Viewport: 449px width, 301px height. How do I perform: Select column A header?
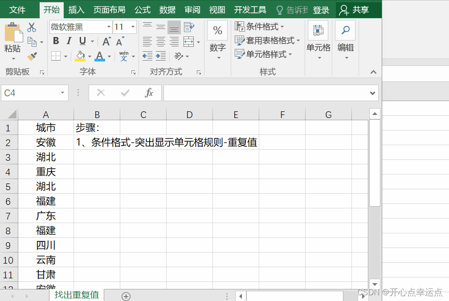[46, 115]
